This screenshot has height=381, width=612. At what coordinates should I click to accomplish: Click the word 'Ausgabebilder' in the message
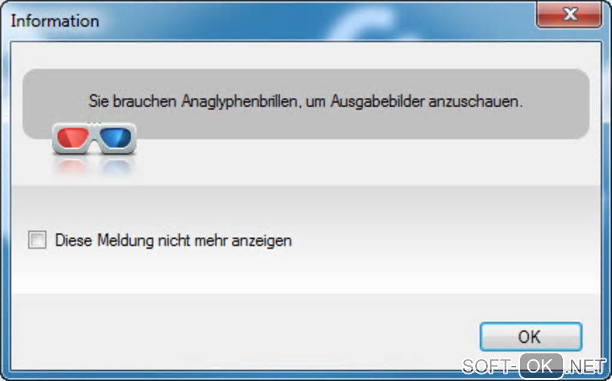377,101
